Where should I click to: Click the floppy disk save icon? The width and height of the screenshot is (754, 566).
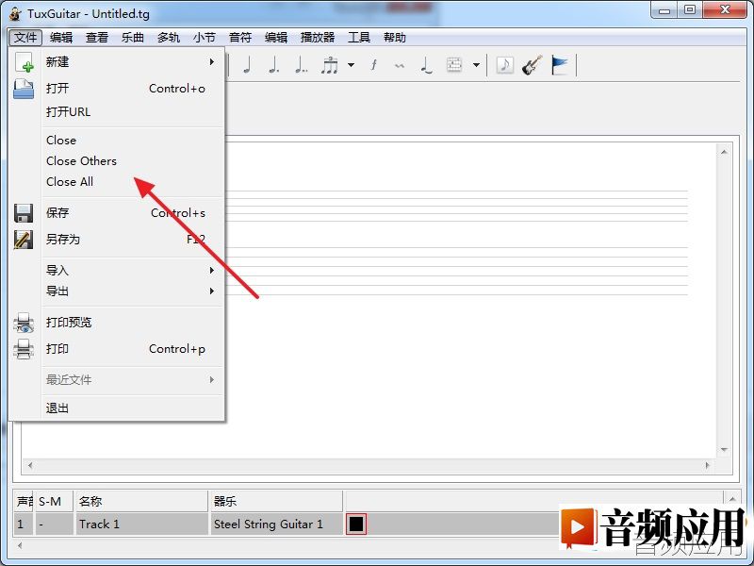coord(24,213)
